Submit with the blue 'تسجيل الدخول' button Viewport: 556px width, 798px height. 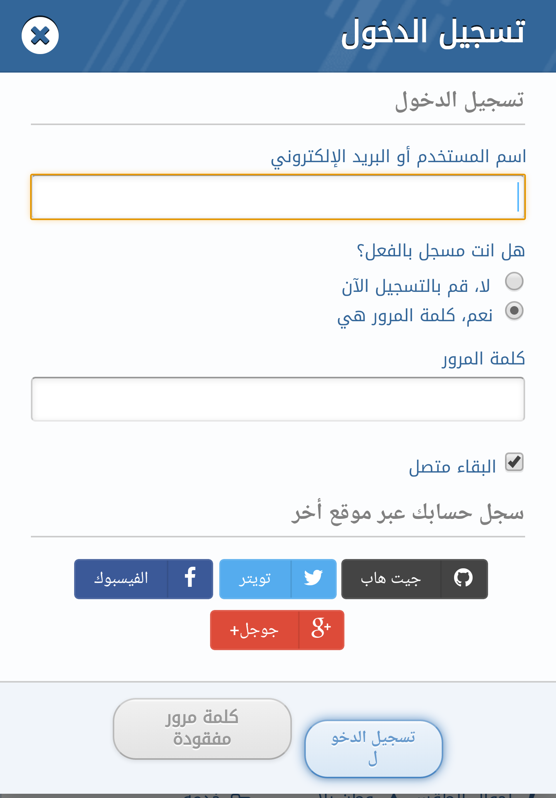click(x=373, y=748)
